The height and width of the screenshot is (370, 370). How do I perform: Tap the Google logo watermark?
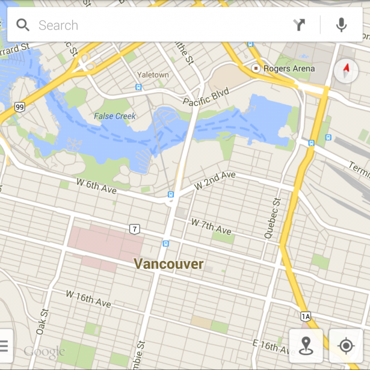pos(44,352)
